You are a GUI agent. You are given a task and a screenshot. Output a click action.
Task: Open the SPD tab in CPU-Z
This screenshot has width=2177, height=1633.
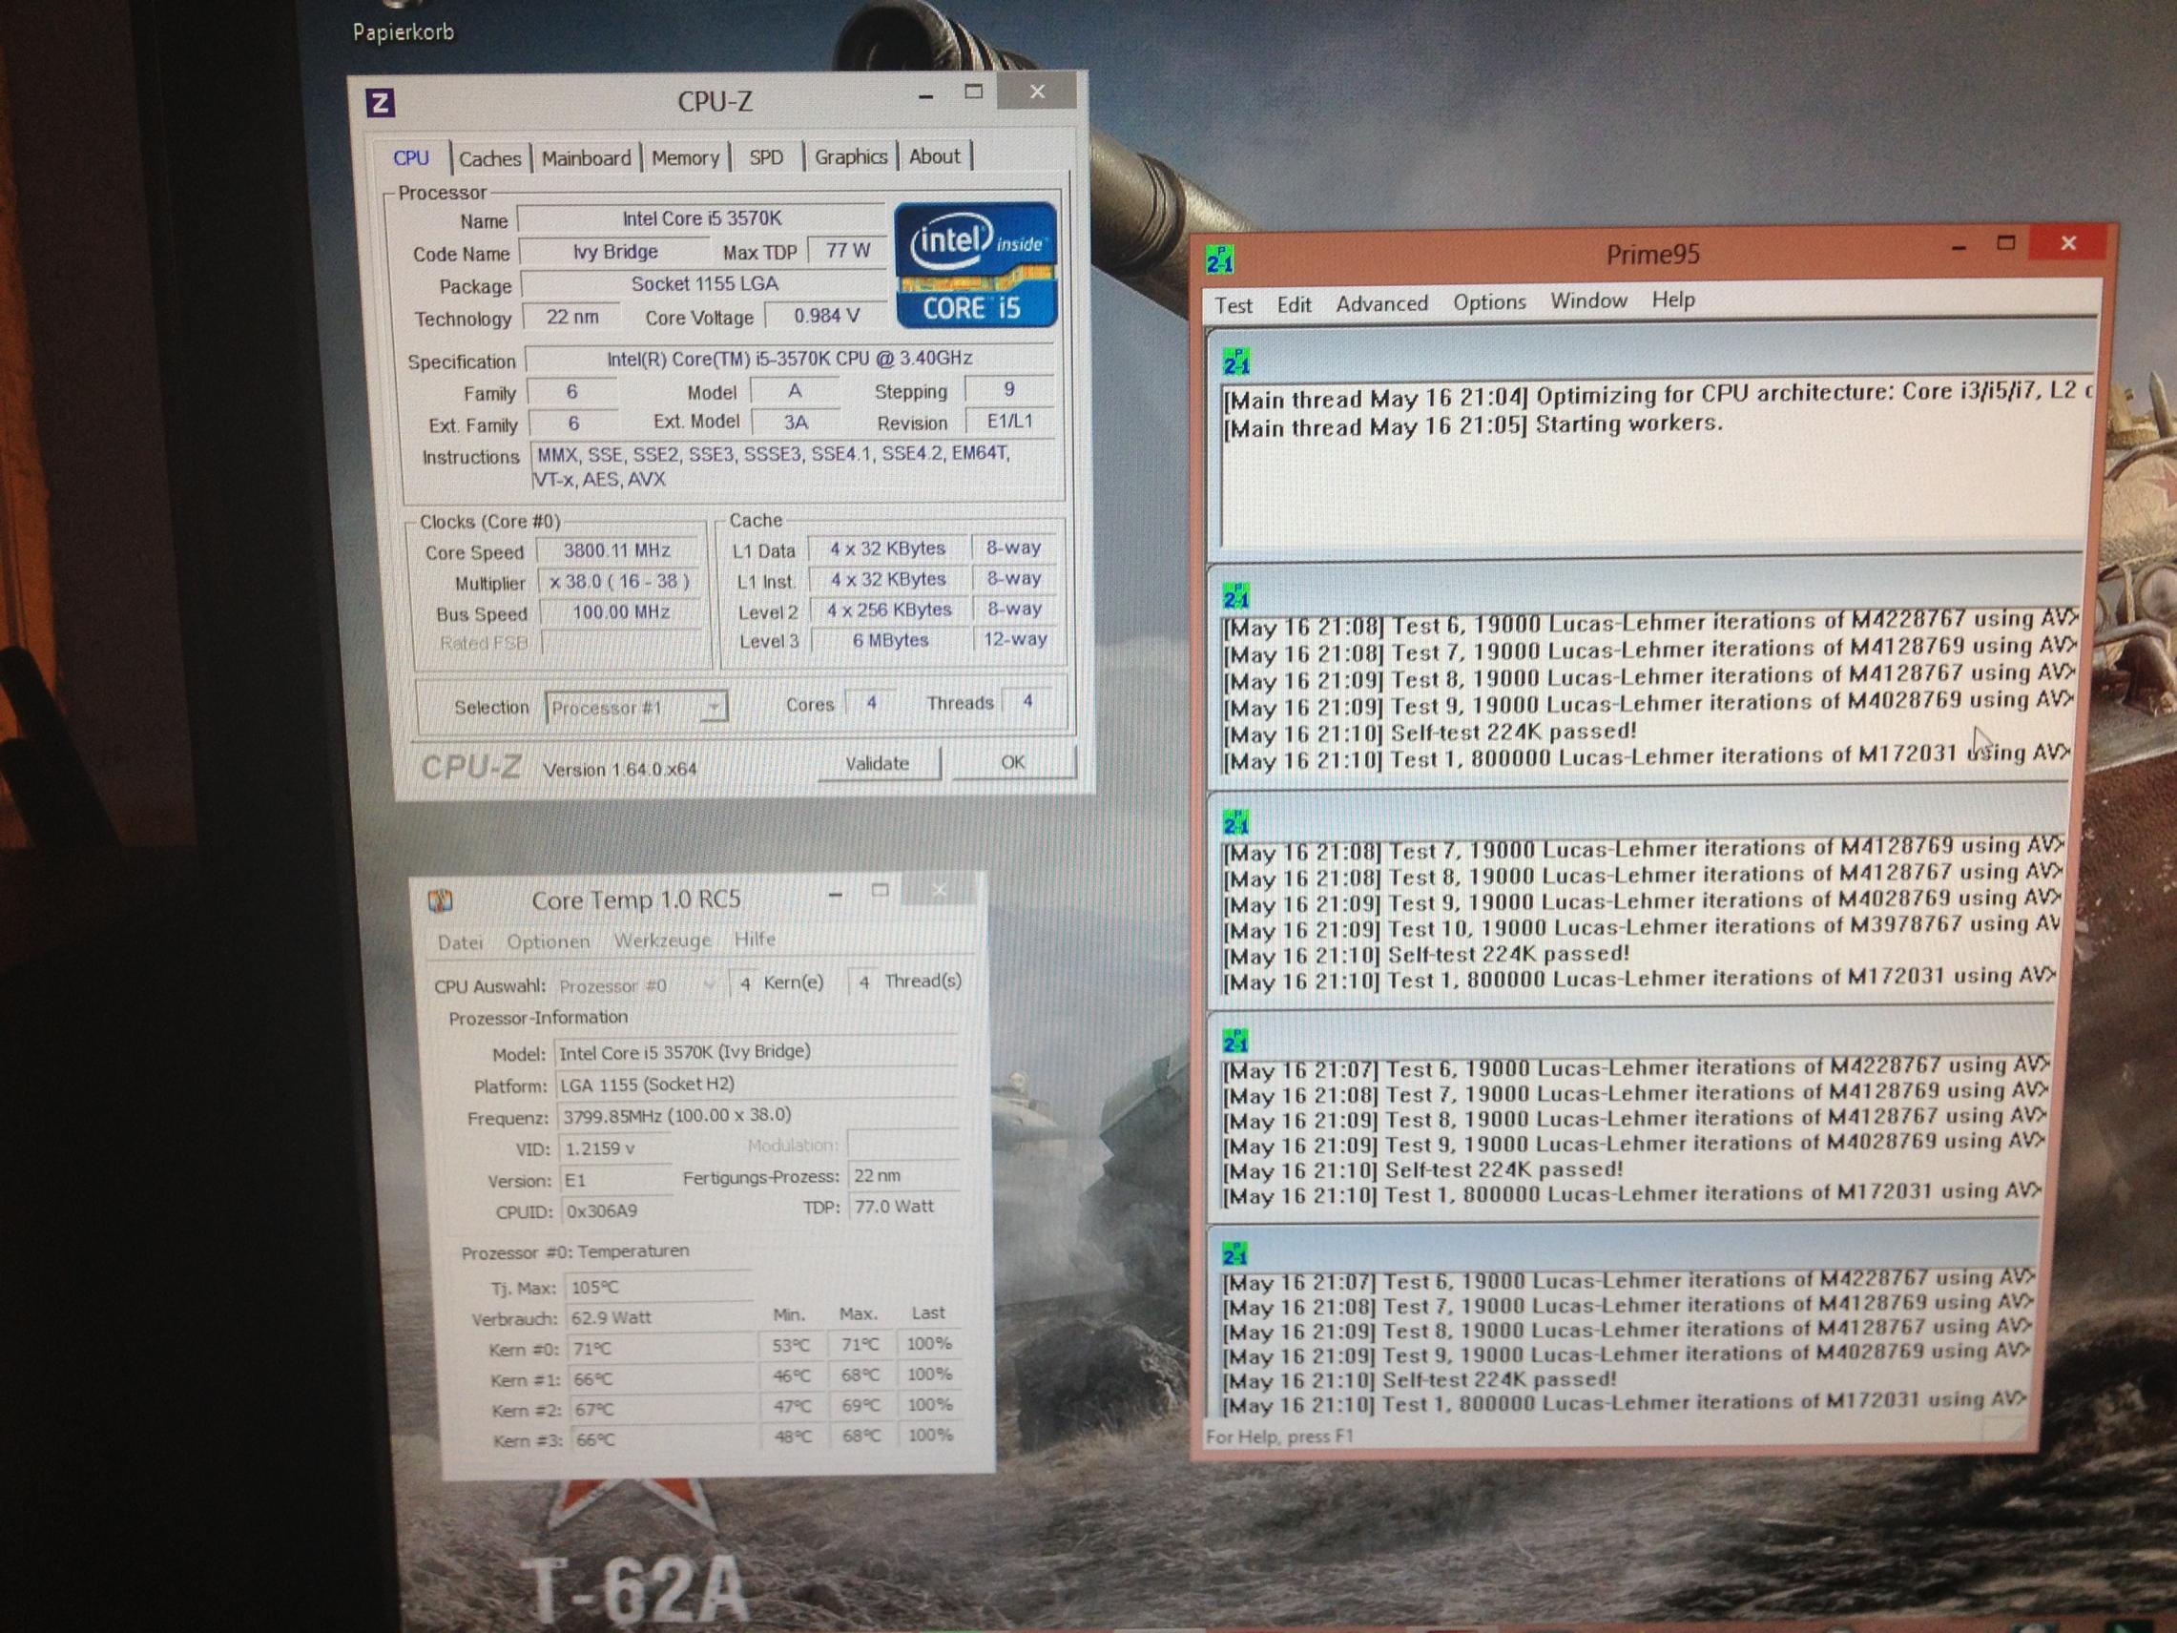coord(766,157)
